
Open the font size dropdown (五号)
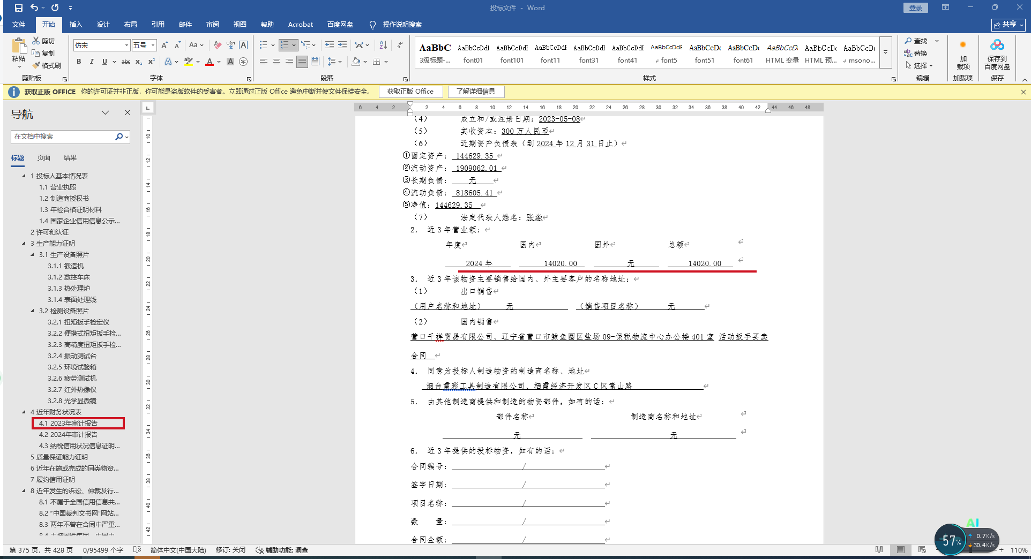153,46
